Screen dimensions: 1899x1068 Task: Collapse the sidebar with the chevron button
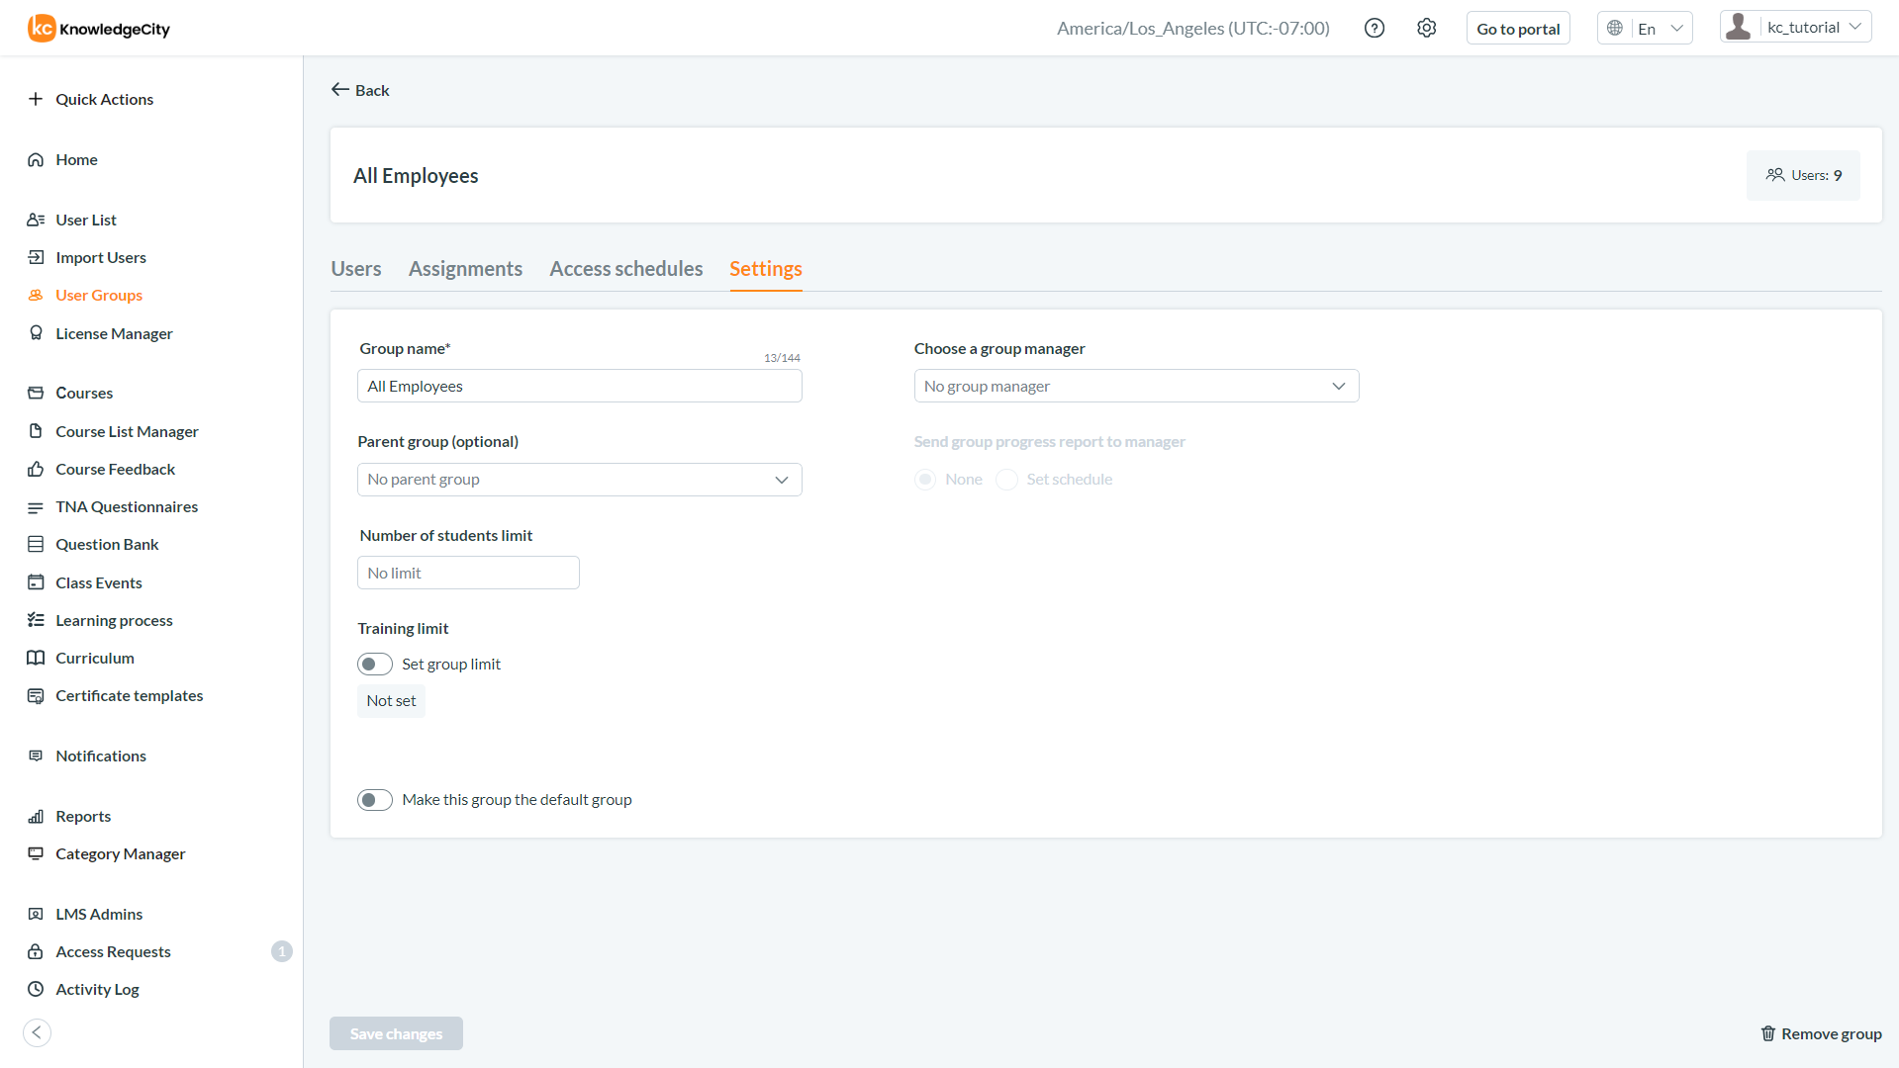(37, 1032)
